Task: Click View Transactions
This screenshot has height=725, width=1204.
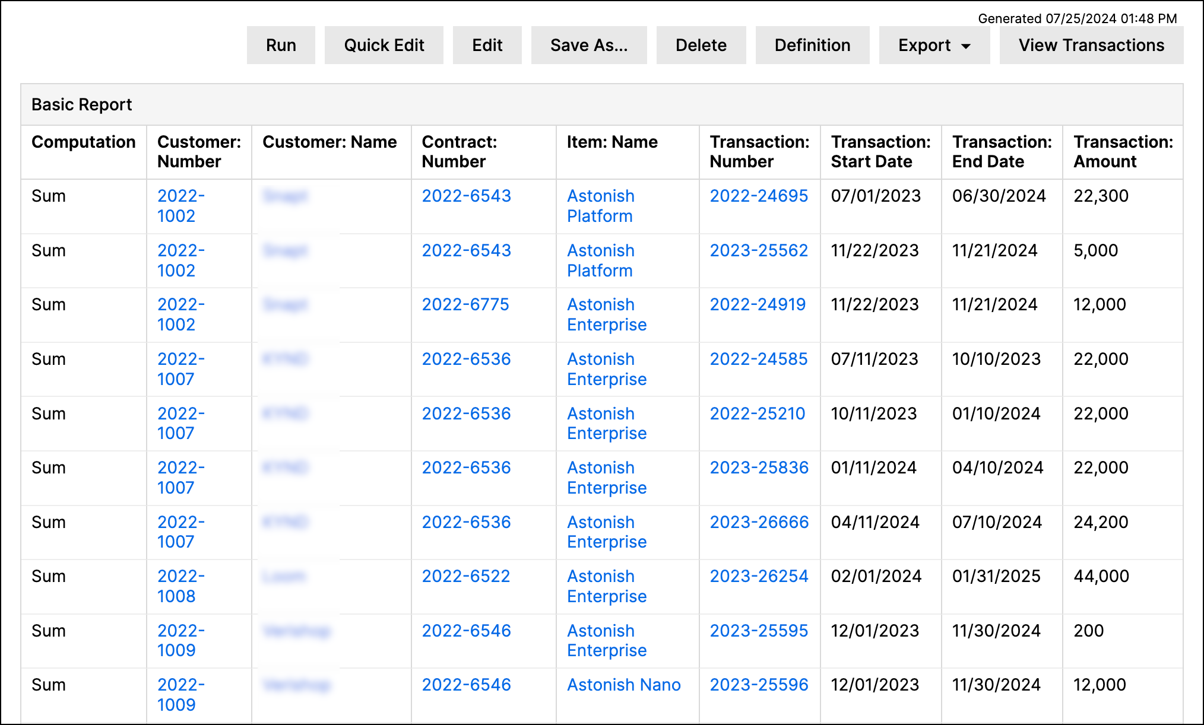Action: point(1092,45)
